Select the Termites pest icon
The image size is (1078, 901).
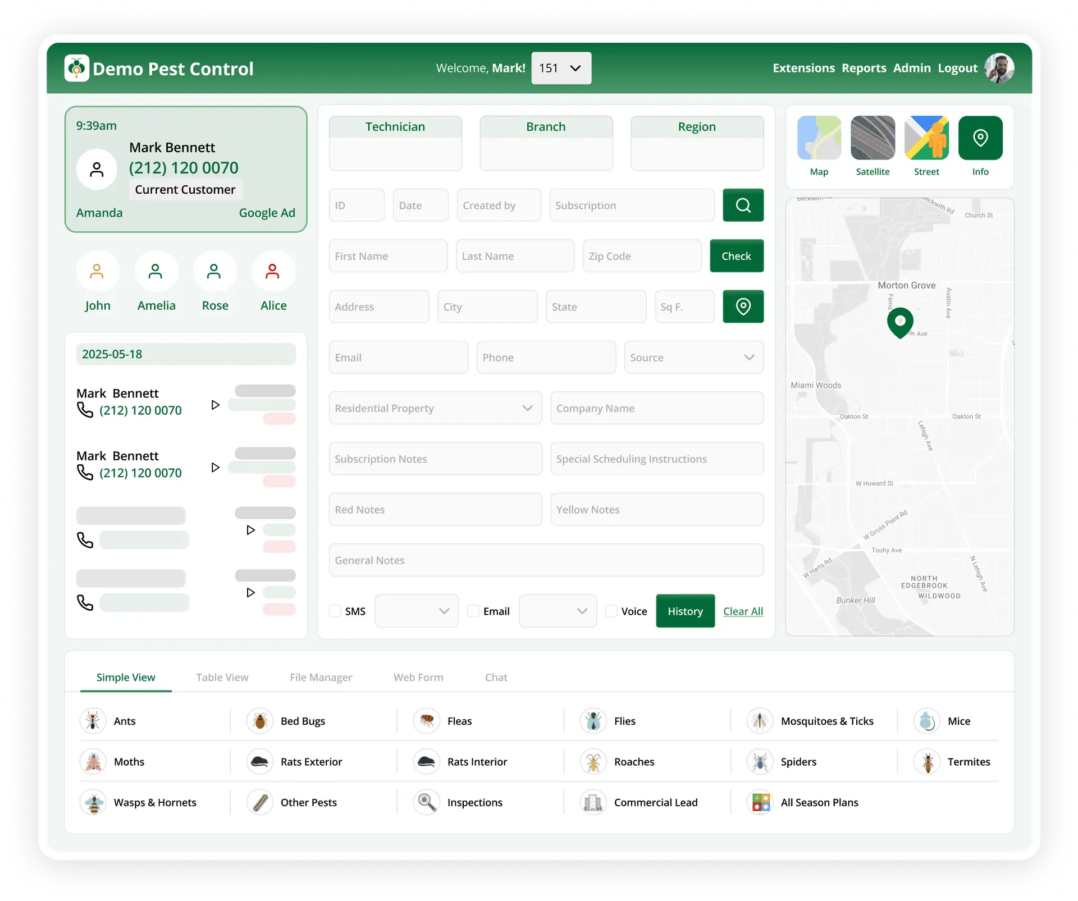(x=928, y=762)
